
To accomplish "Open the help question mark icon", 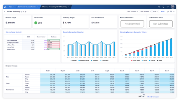I will [168, 7].
